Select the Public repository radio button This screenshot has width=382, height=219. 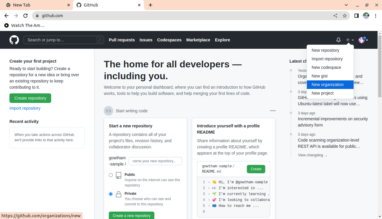(x=111, y=175)
